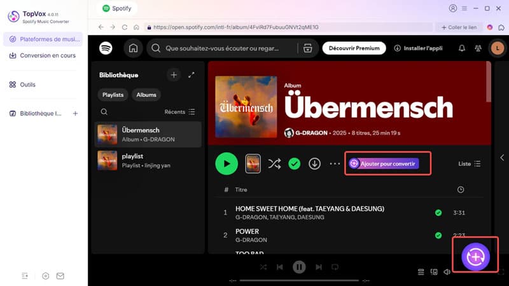
Task: Open Outils in the sidebar
Action: point(23,85)
